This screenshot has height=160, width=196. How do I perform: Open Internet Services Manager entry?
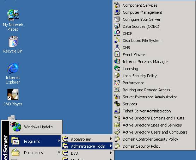pos(154,62)
